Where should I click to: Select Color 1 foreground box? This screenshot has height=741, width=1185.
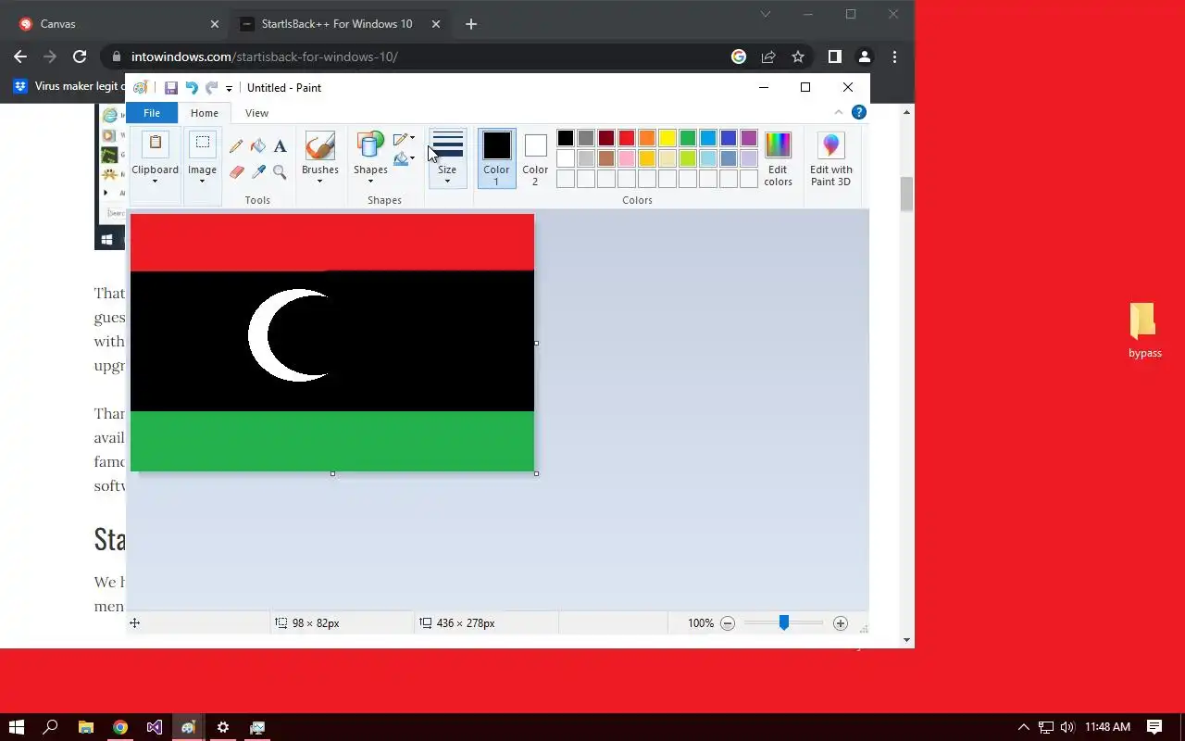click(x=496, y=158)
